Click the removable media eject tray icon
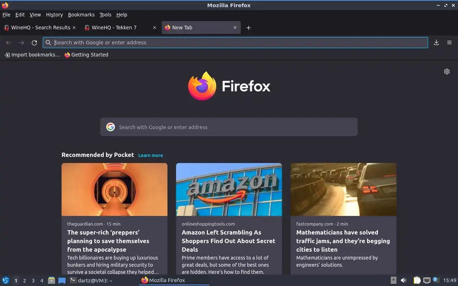This screenshot has width=458, height=286. click(x=393, y=280)
